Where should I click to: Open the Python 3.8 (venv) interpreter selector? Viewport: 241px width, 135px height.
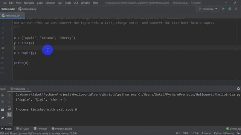(224, 133)
